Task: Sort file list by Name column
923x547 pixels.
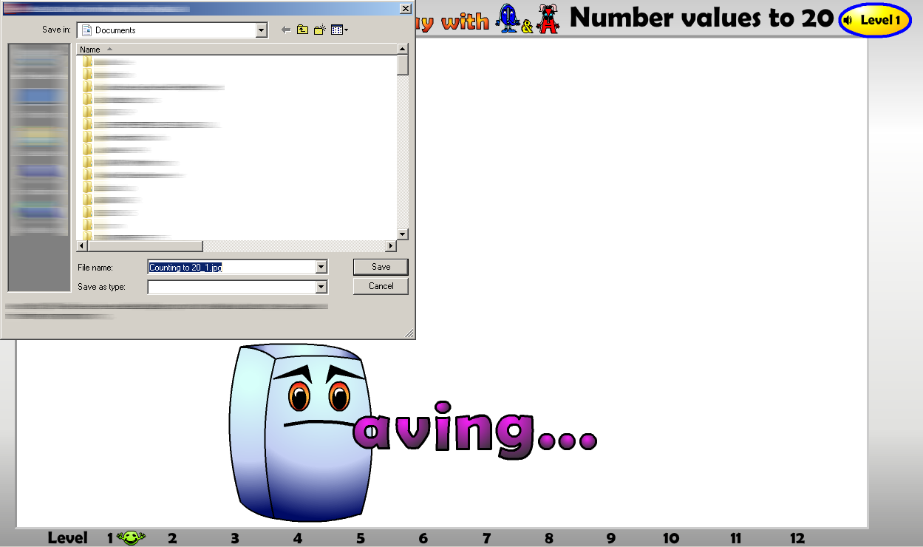Action: tap(236, 50)
